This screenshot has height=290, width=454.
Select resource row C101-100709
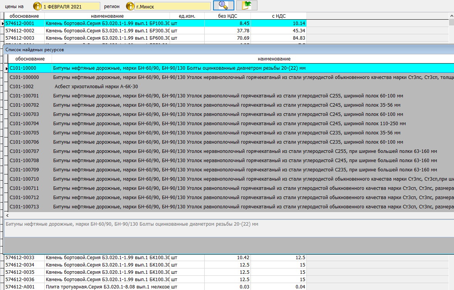click(x=231, y=170)
